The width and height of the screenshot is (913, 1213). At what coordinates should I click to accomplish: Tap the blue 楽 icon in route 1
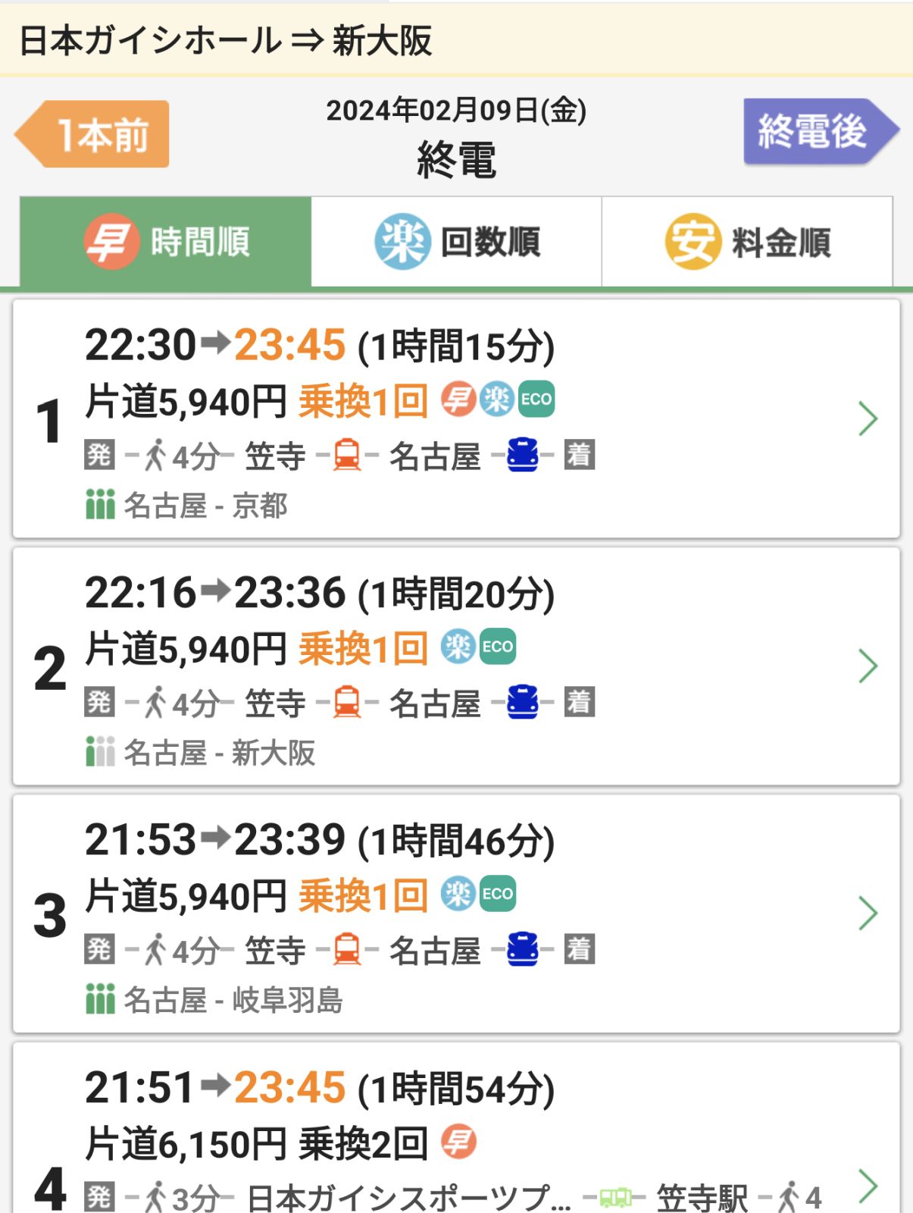(x=497, y=400)
